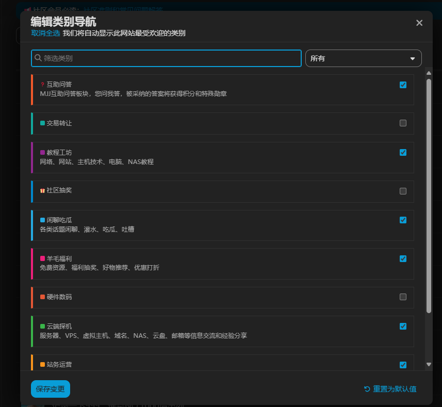
Task: Click the pink square icon beside 羊毛福利
Action: 43,258
